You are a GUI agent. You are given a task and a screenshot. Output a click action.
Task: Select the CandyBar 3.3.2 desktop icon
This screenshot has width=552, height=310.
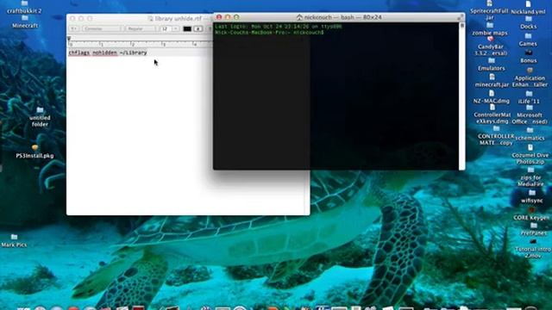tap(490, 46)
